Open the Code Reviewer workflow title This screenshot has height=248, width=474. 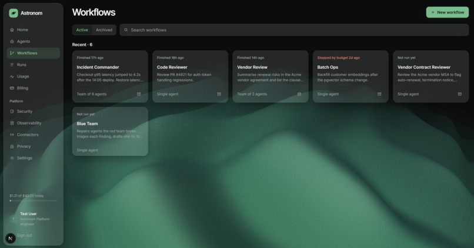pos(172,67)
